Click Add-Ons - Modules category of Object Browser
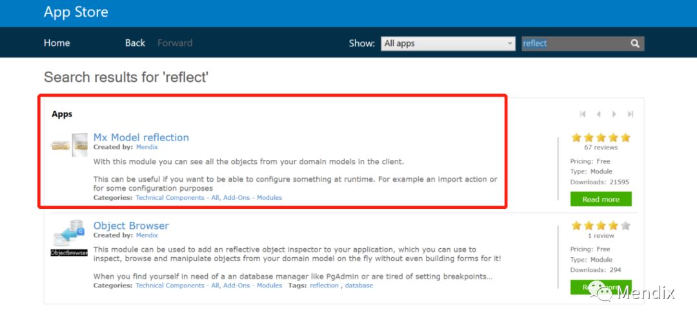The image size is (697, 321). tap(253, 286)
